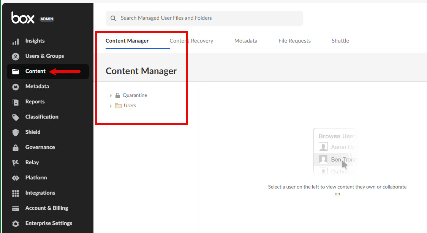Click the Box logo in the sidebar
427x233 pixels.
click(x=23, y=18)
